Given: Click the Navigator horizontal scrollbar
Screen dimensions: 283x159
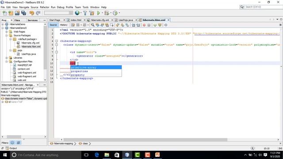Looking at the screenshot, I should click(14, 137).
